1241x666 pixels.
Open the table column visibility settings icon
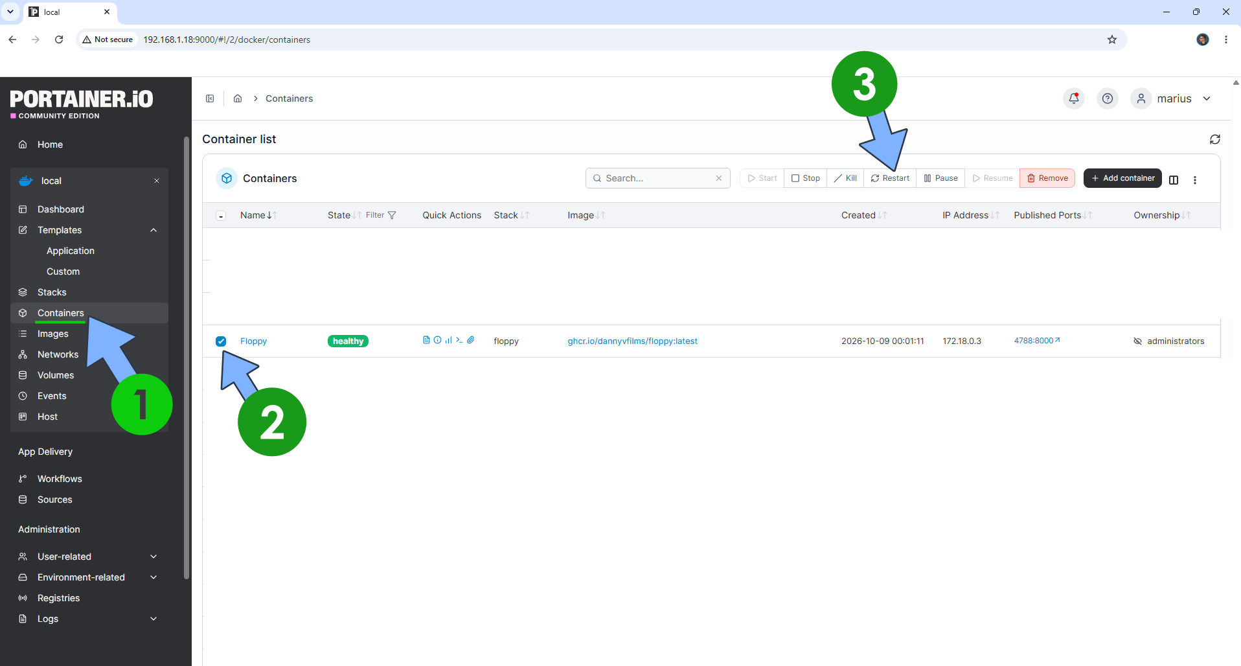coord(1174,180)
